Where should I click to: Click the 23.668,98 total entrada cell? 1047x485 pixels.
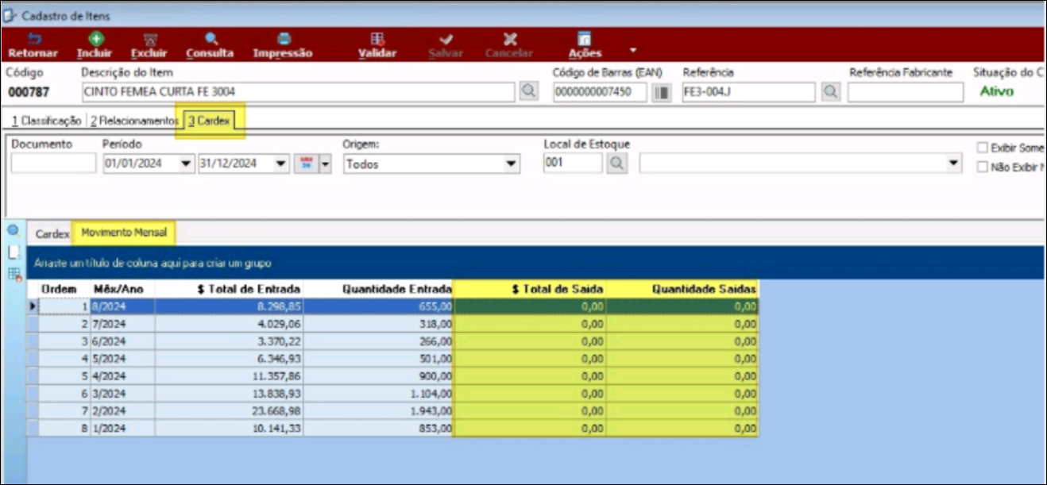pyautogui.click(x=230, y=410)
